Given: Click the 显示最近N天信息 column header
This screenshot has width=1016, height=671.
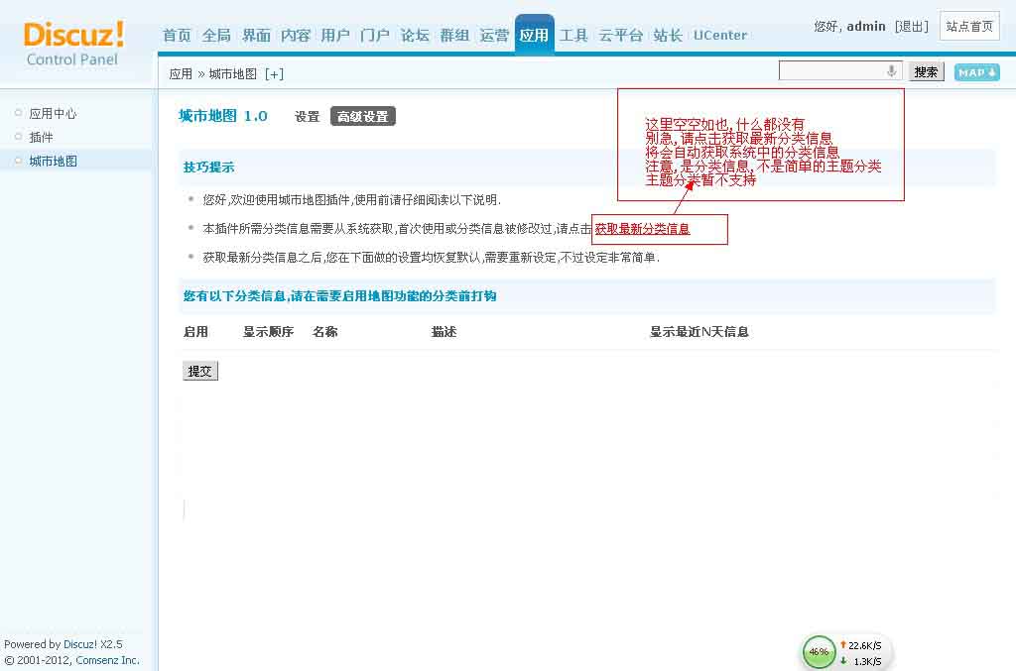Looking at the screenshot, I should (699, 332).
